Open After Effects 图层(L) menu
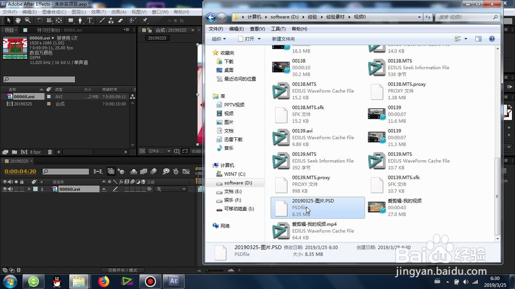Screen dimensions: 515x289 [78, 12]
